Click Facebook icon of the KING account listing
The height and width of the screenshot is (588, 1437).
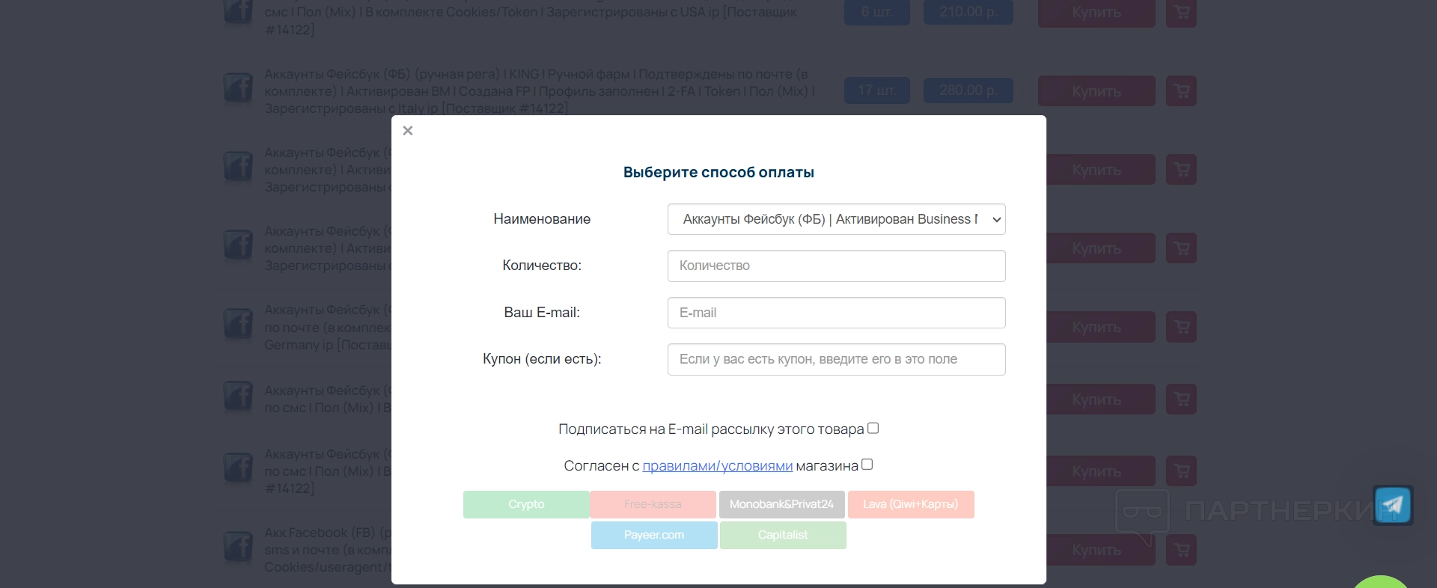click(x=238, y=88)
